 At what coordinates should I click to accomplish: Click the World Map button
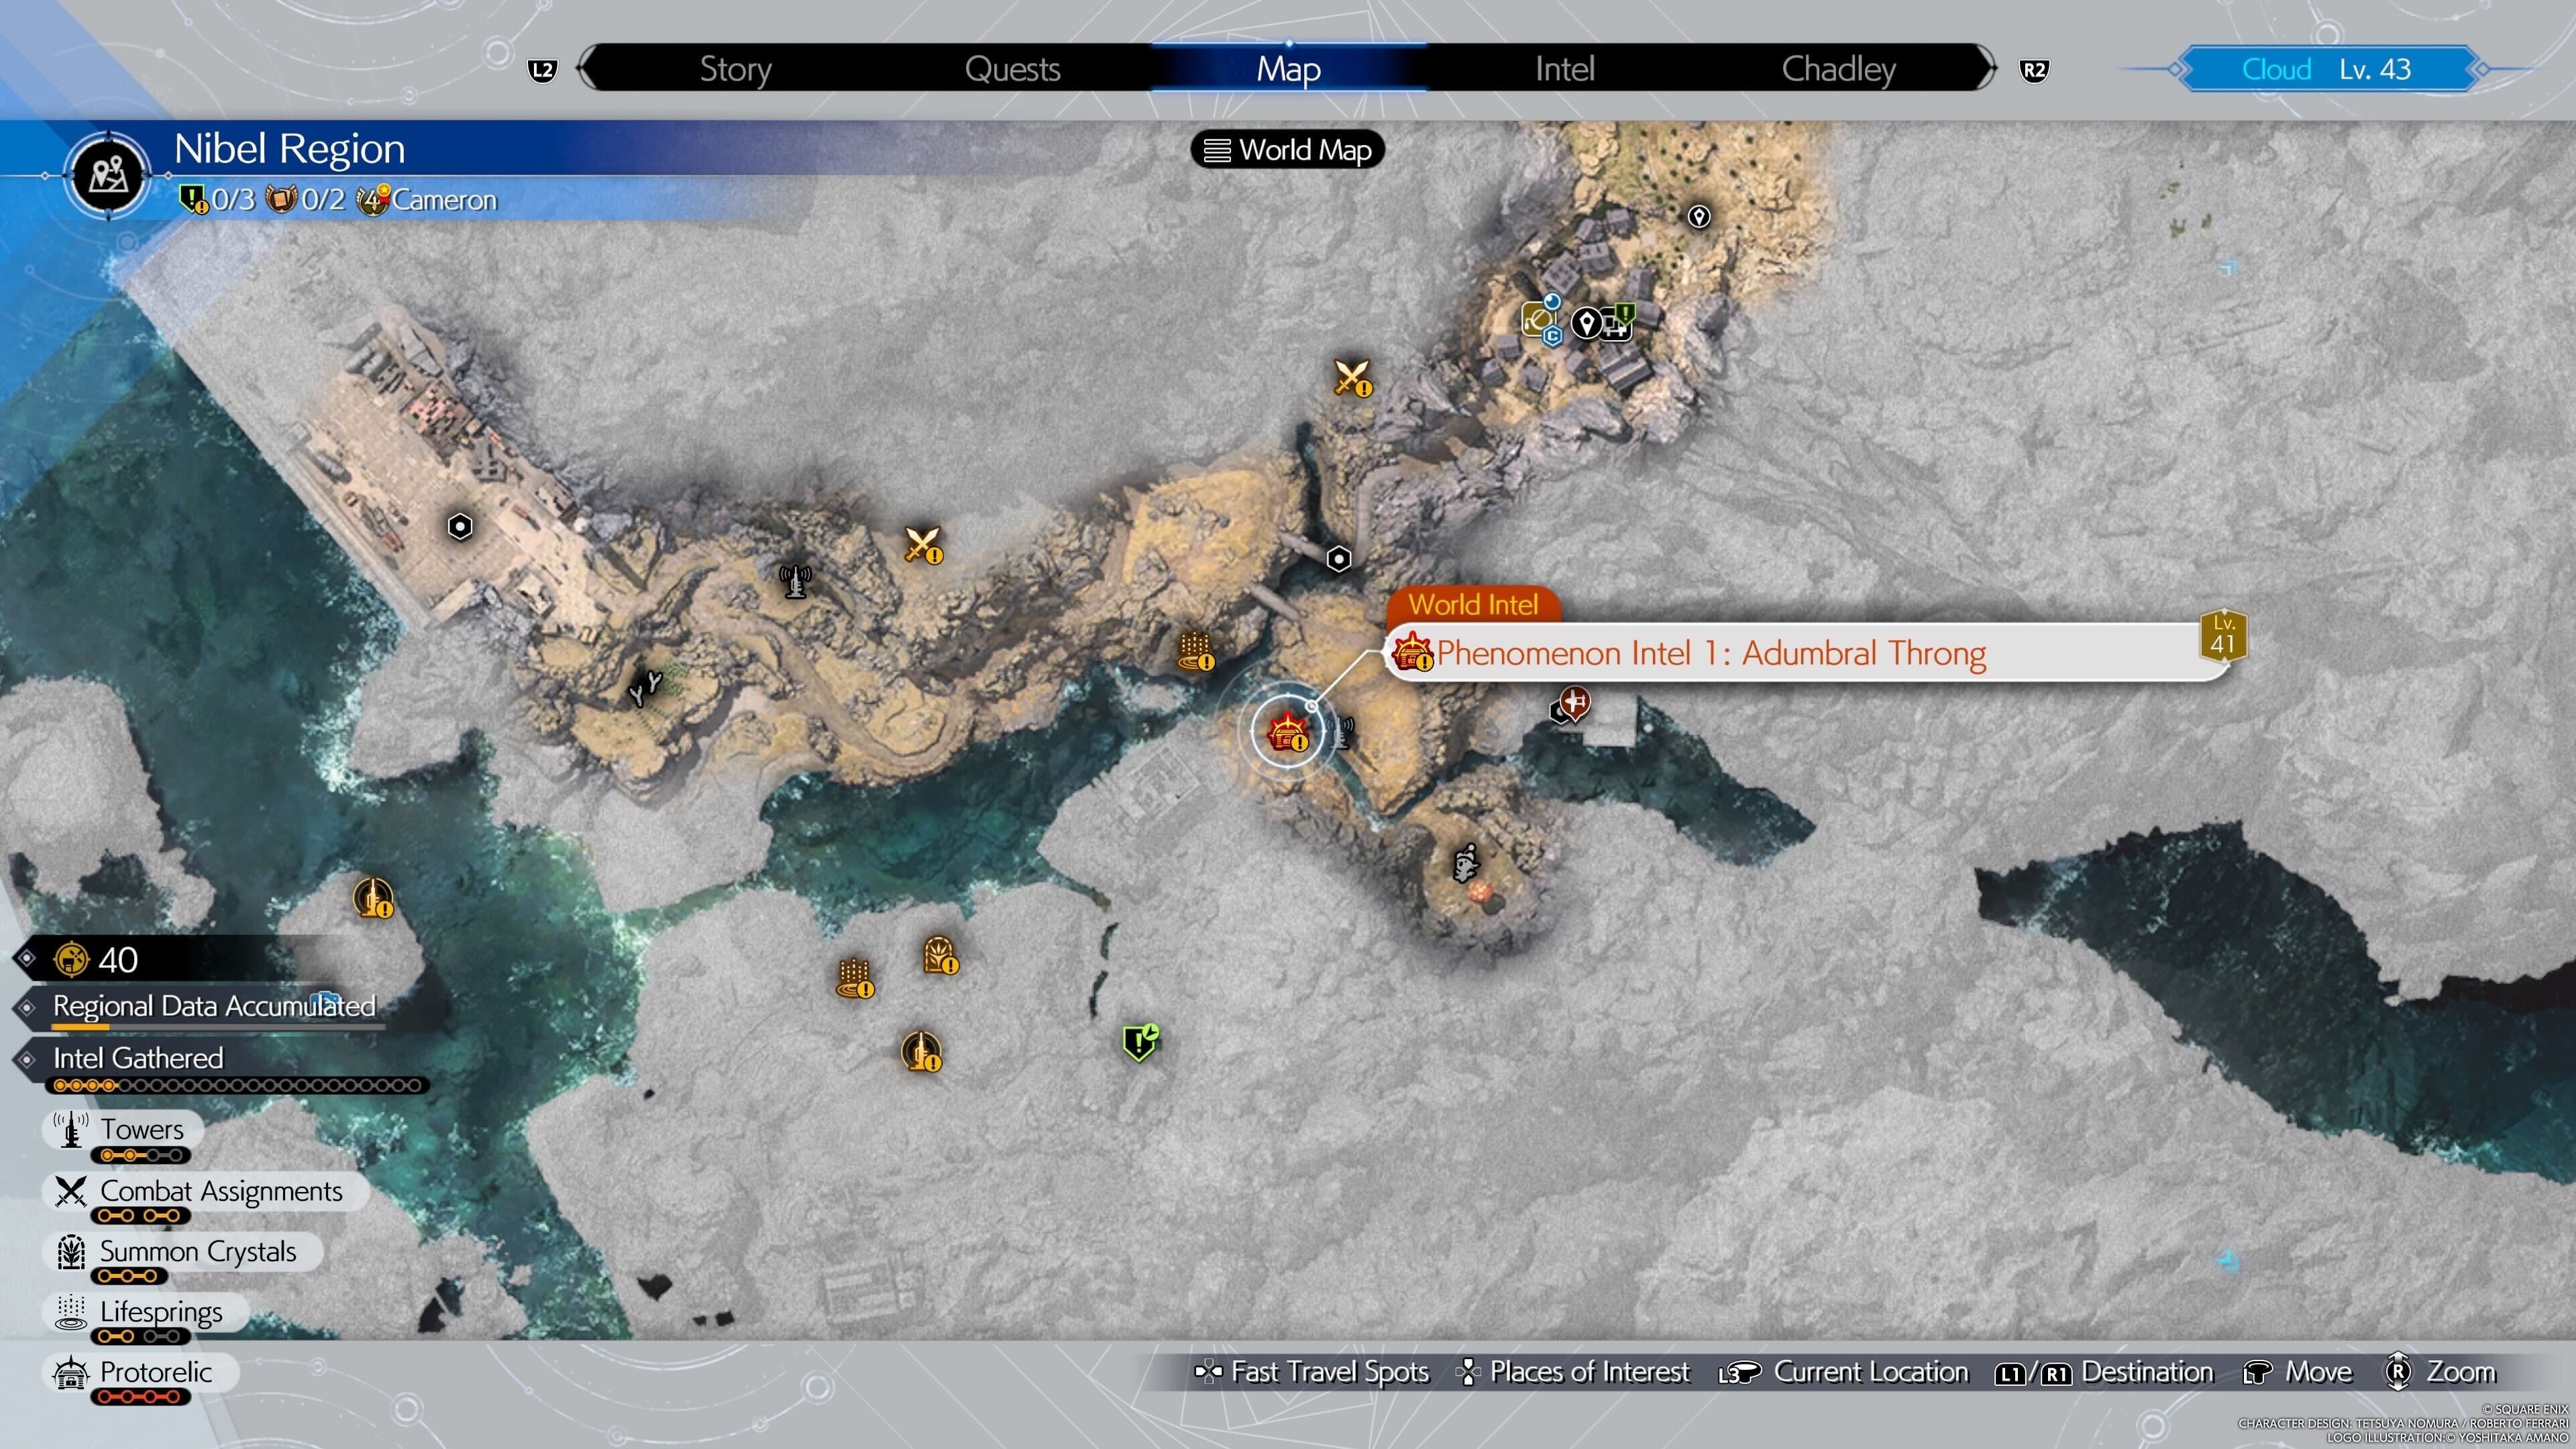pyautogui.click(x=1287, y=150)
